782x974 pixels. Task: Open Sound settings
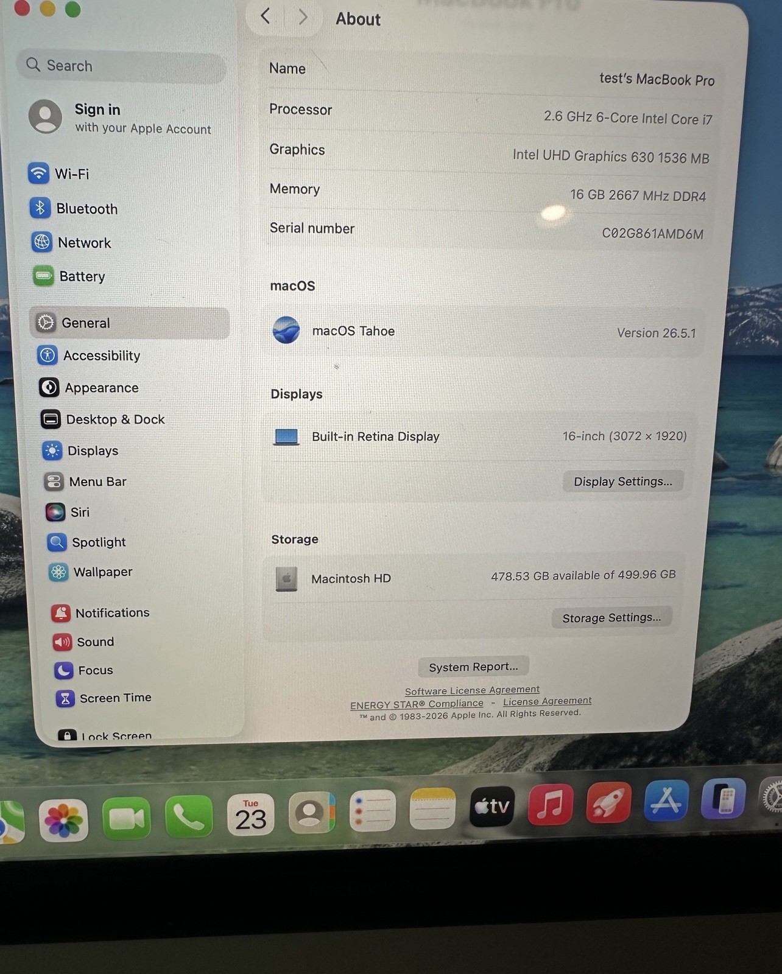click(x=83, y=642)
